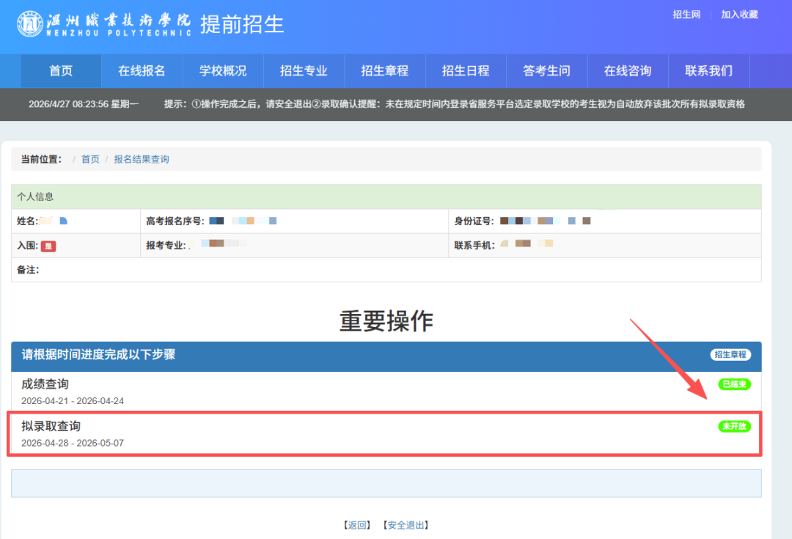Click the Wenzhou Polytechnic logo
Image resolution: width=792 pixels, height=539 pixels.
coord(104,24)
